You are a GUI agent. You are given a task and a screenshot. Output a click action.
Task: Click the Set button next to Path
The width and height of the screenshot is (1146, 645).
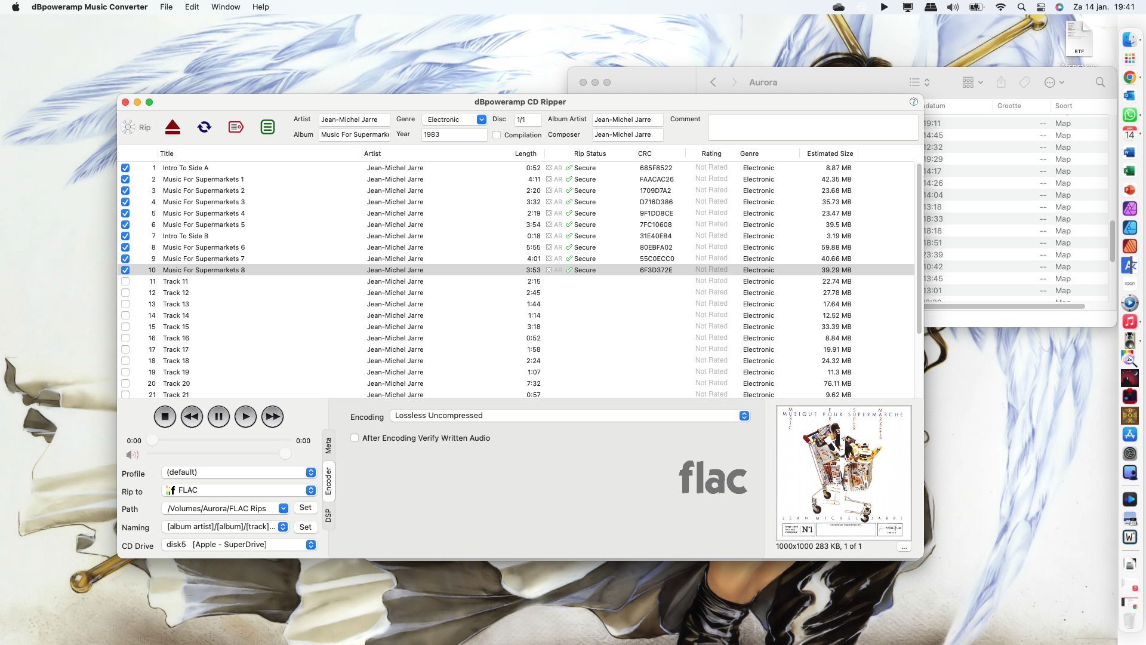click(x=305, y=508)
